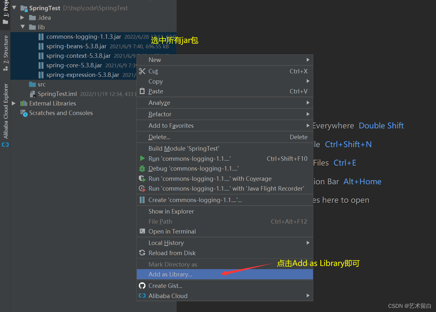
Task: Open the Refactor submenu arrow
Action: tap(308, 114)
